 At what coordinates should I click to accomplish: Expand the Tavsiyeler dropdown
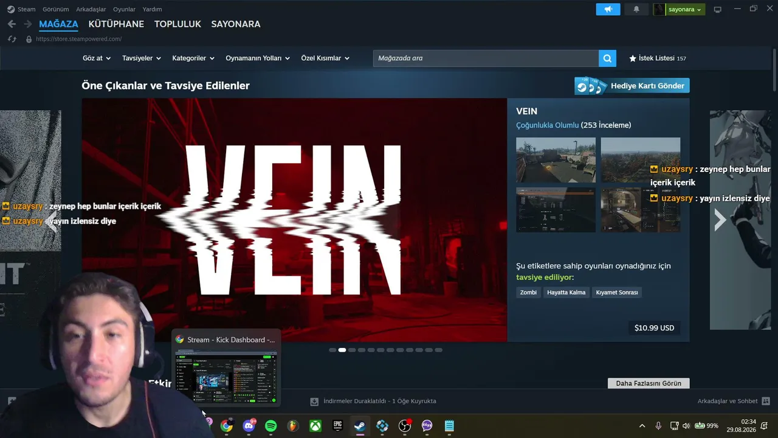click(142, 58)
